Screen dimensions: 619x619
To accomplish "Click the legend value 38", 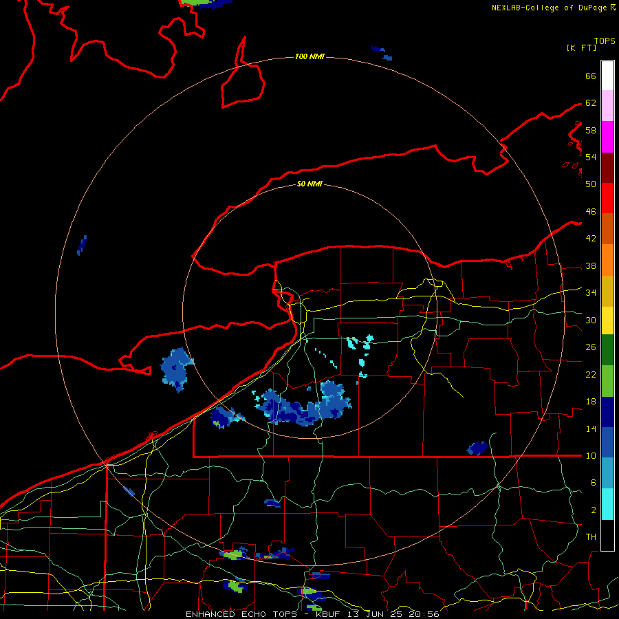I will 591,265.
